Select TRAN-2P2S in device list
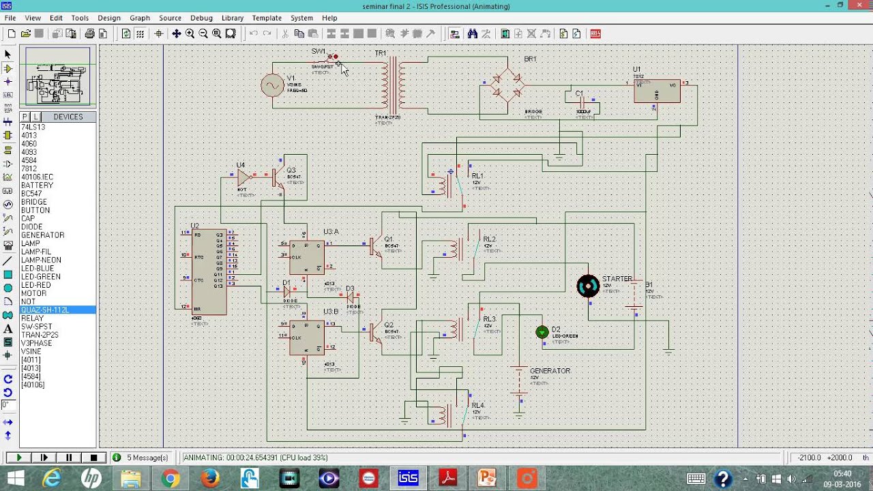The width and height of the screenshot is (873, 491). pos(57,335)
